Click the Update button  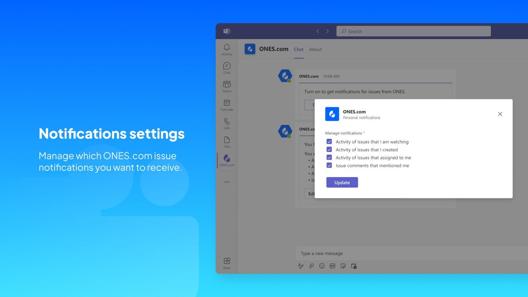click(x=342, y=183)
